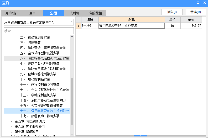Select 第五章 消防系统调试 label
The width and height of the screenshot is (208, 138).
(x=30, y=121)
